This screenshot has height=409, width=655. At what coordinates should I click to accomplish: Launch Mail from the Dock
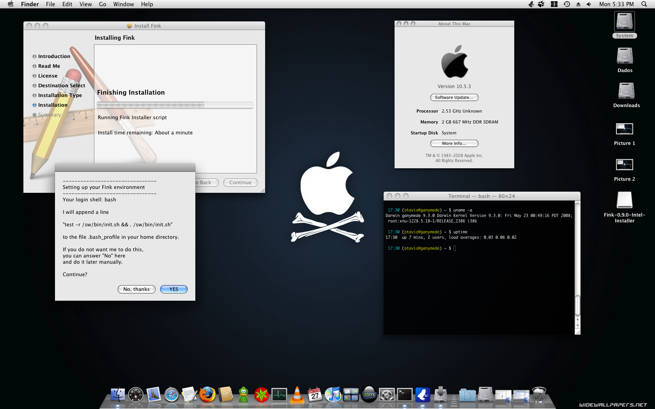pyautogui.click(x=154, y=395)
